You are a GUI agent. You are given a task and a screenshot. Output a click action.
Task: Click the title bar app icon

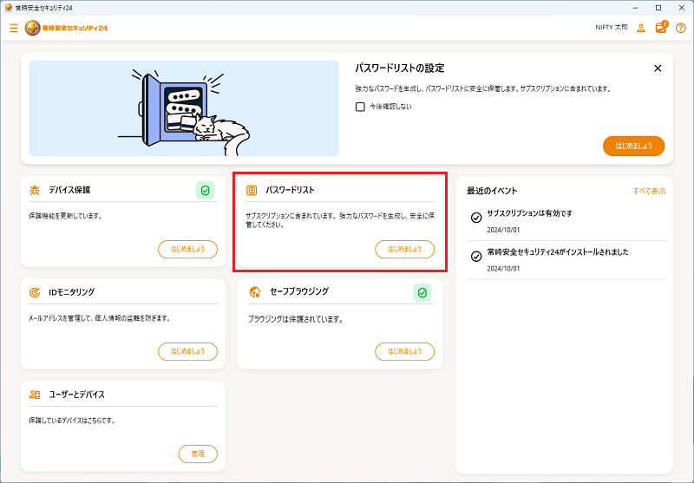(8, 8)
